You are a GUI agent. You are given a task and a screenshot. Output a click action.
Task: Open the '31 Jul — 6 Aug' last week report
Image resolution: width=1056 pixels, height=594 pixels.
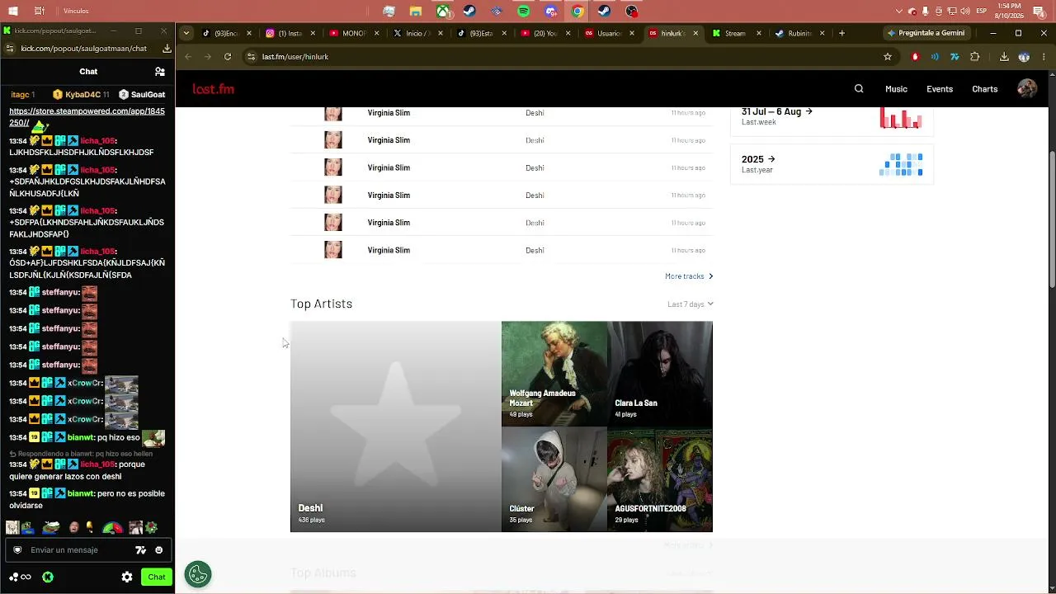(x=777, y=111)
